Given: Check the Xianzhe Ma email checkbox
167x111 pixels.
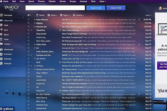Looking at the screenshot, I should 28,26.
